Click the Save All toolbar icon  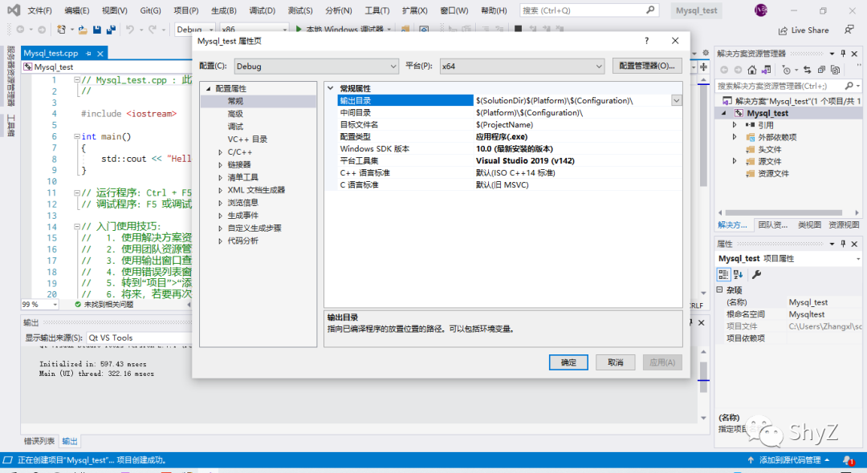coord(111,30)
